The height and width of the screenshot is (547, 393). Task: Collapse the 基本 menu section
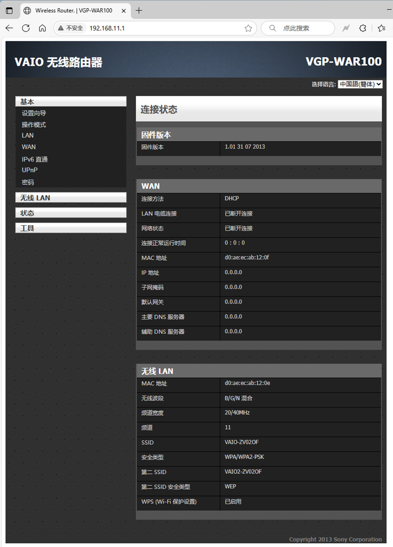pos(71,101)
